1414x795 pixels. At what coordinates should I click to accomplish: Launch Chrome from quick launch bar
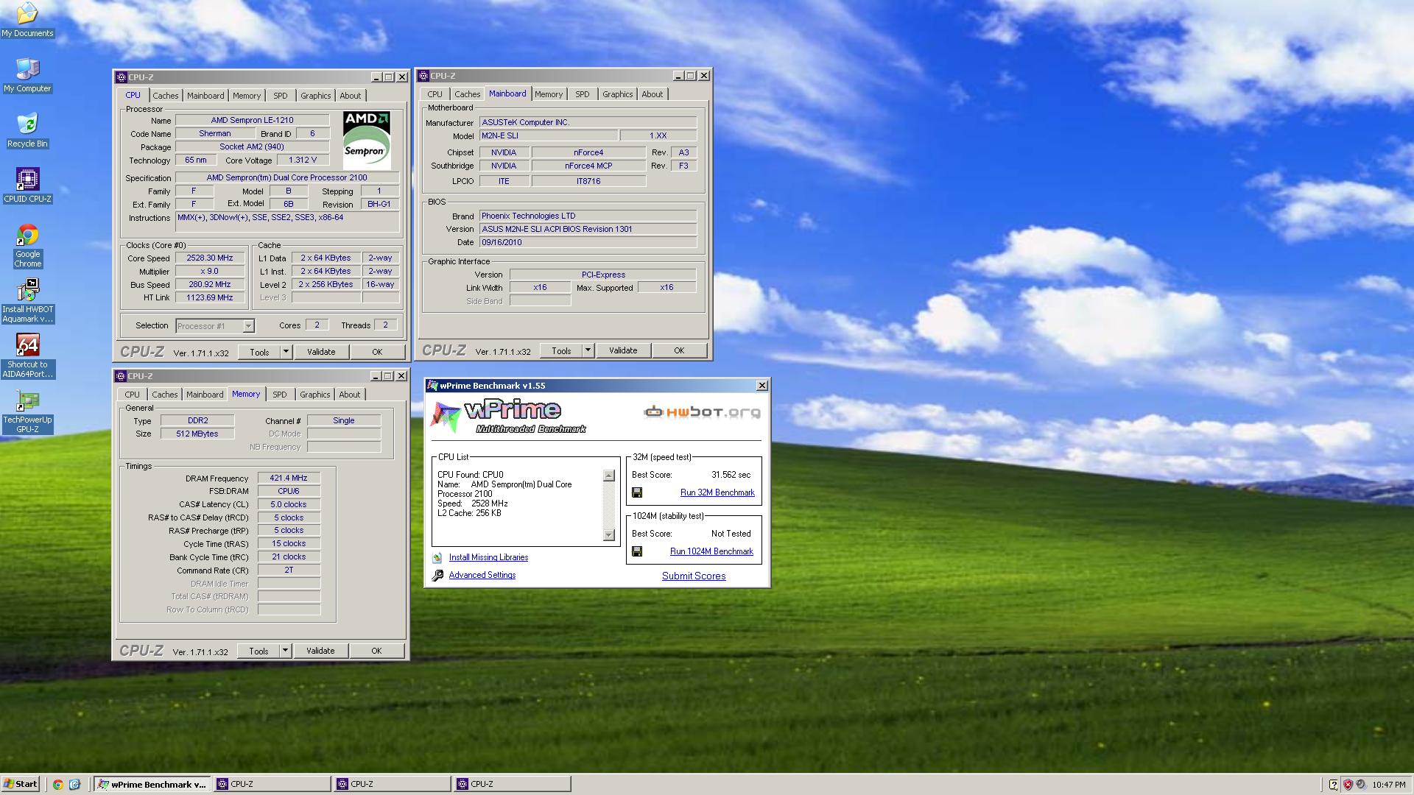[x=57, y=785]
